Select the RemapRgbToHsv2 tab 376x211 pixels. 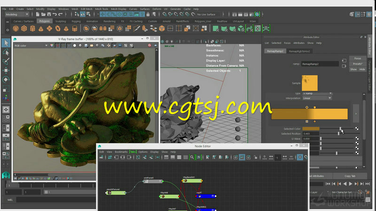click(x=299, y=51)
